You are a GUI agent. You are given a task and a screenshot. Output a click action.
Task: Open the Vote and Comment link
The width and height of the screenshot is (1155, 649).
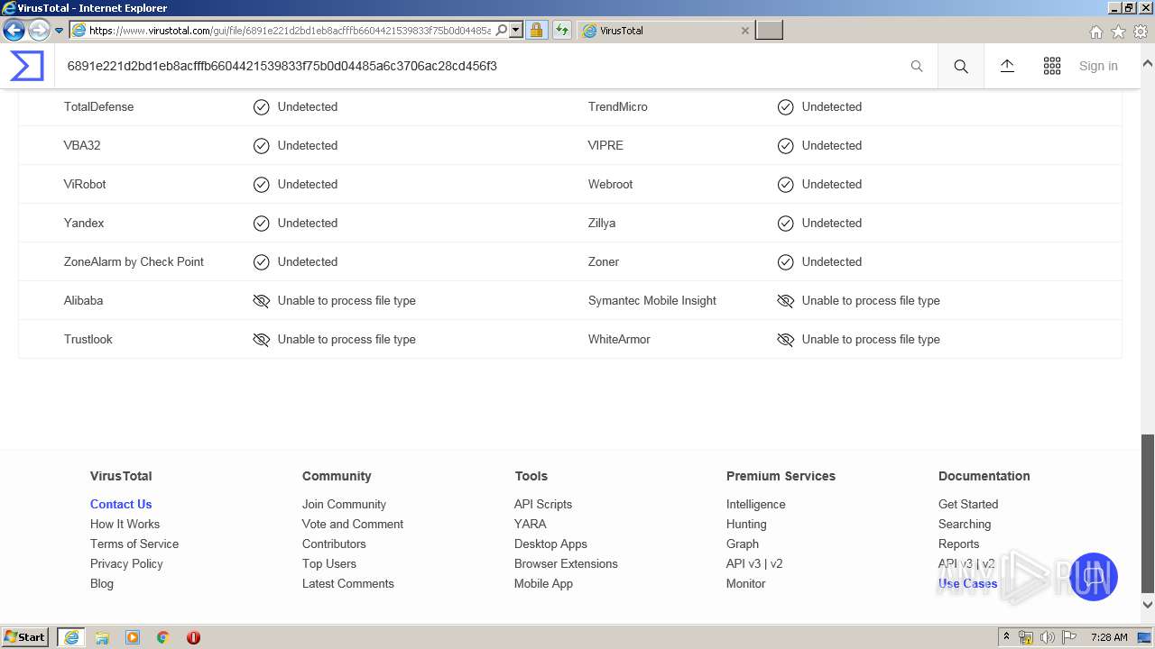click(x=353, y=524)
